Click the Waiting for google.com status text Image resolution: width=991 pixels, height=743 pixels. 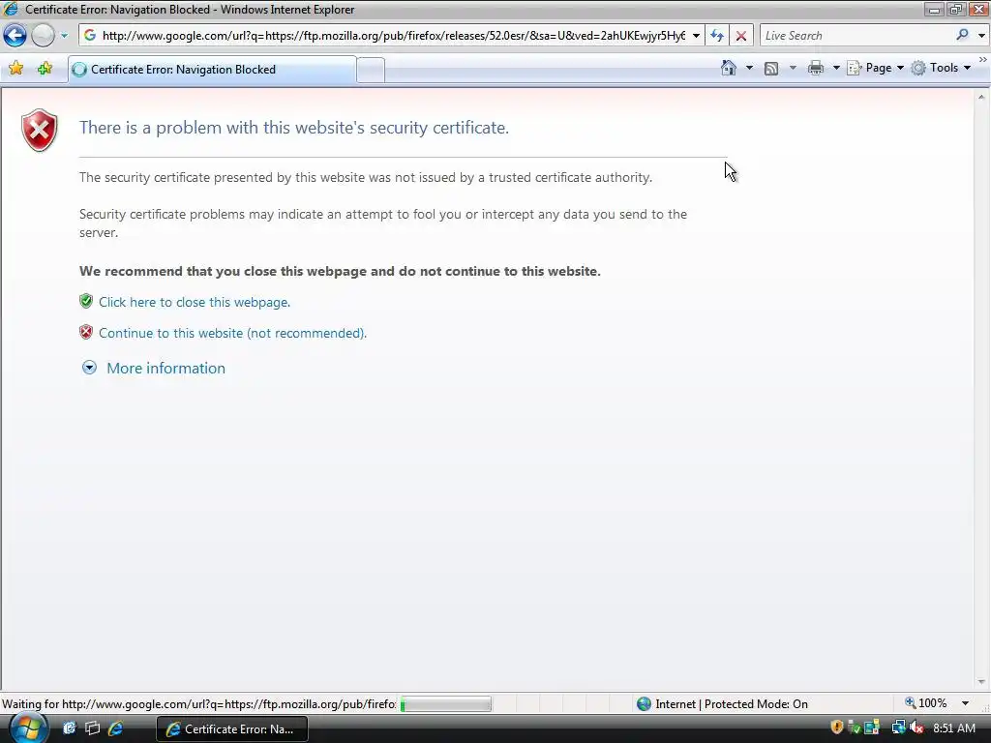[199, 704]
